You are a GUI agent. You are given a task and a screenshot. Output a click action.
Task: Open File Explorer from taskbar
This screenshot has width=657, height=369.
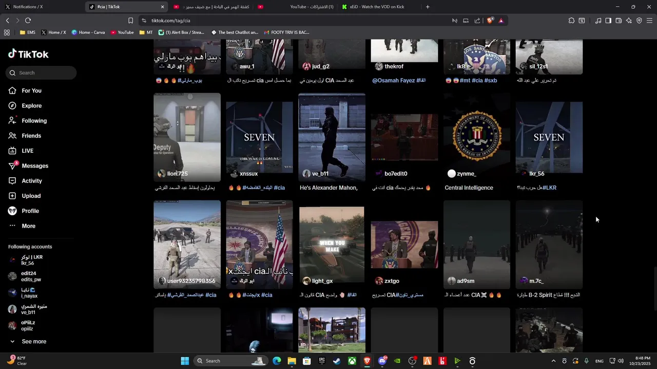[x=292, y=361]
